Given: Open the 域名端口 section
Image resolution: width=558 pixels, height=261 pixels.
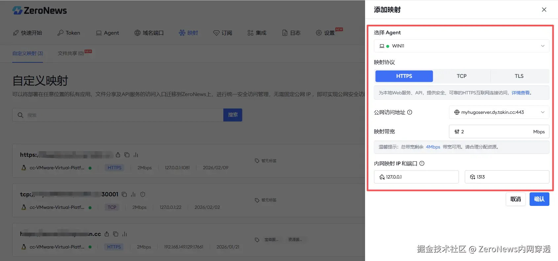Looking at the screenshot, I should coord(149,33).
